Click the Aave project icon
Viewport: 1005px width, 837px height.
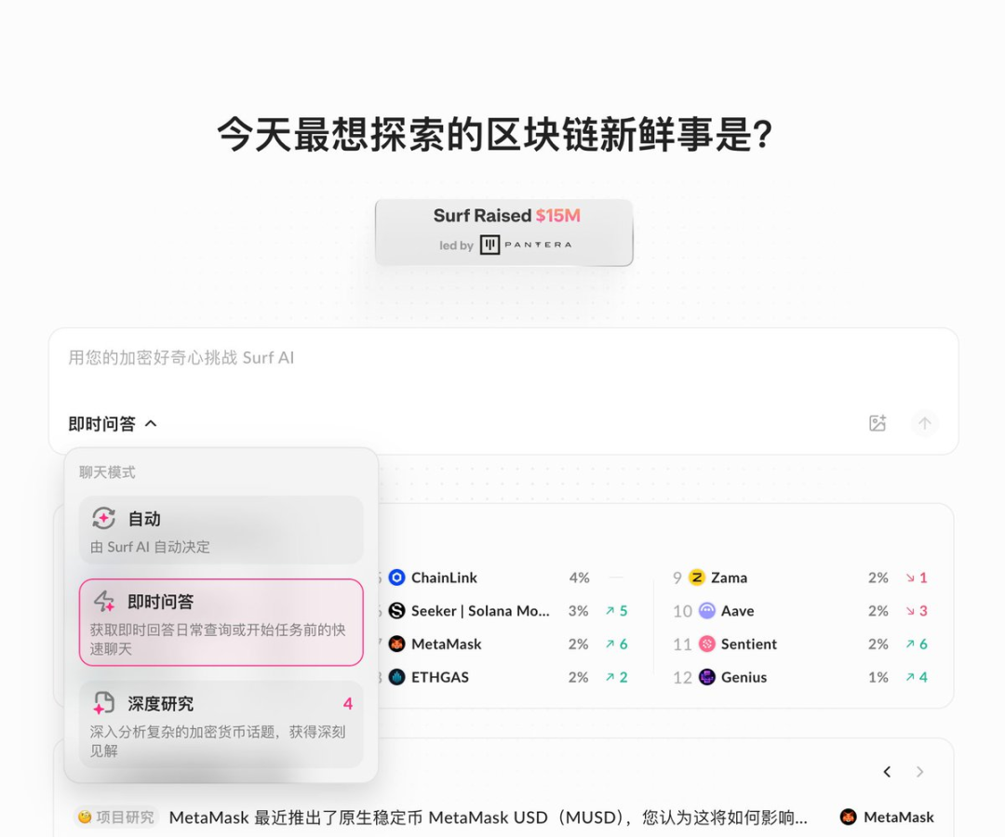tap(707, 611)
